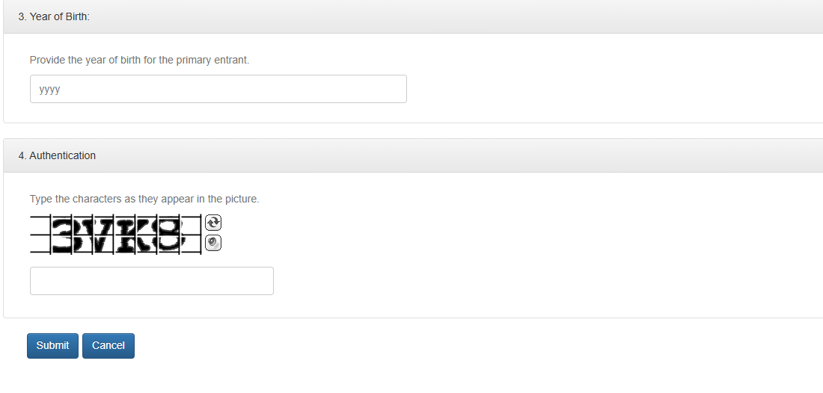Click the "3. Year of Birth:" heading

pos(54,16)
